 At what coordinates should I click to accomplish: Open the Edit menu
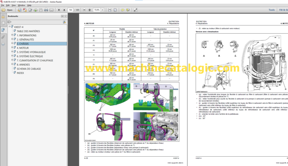8,5
